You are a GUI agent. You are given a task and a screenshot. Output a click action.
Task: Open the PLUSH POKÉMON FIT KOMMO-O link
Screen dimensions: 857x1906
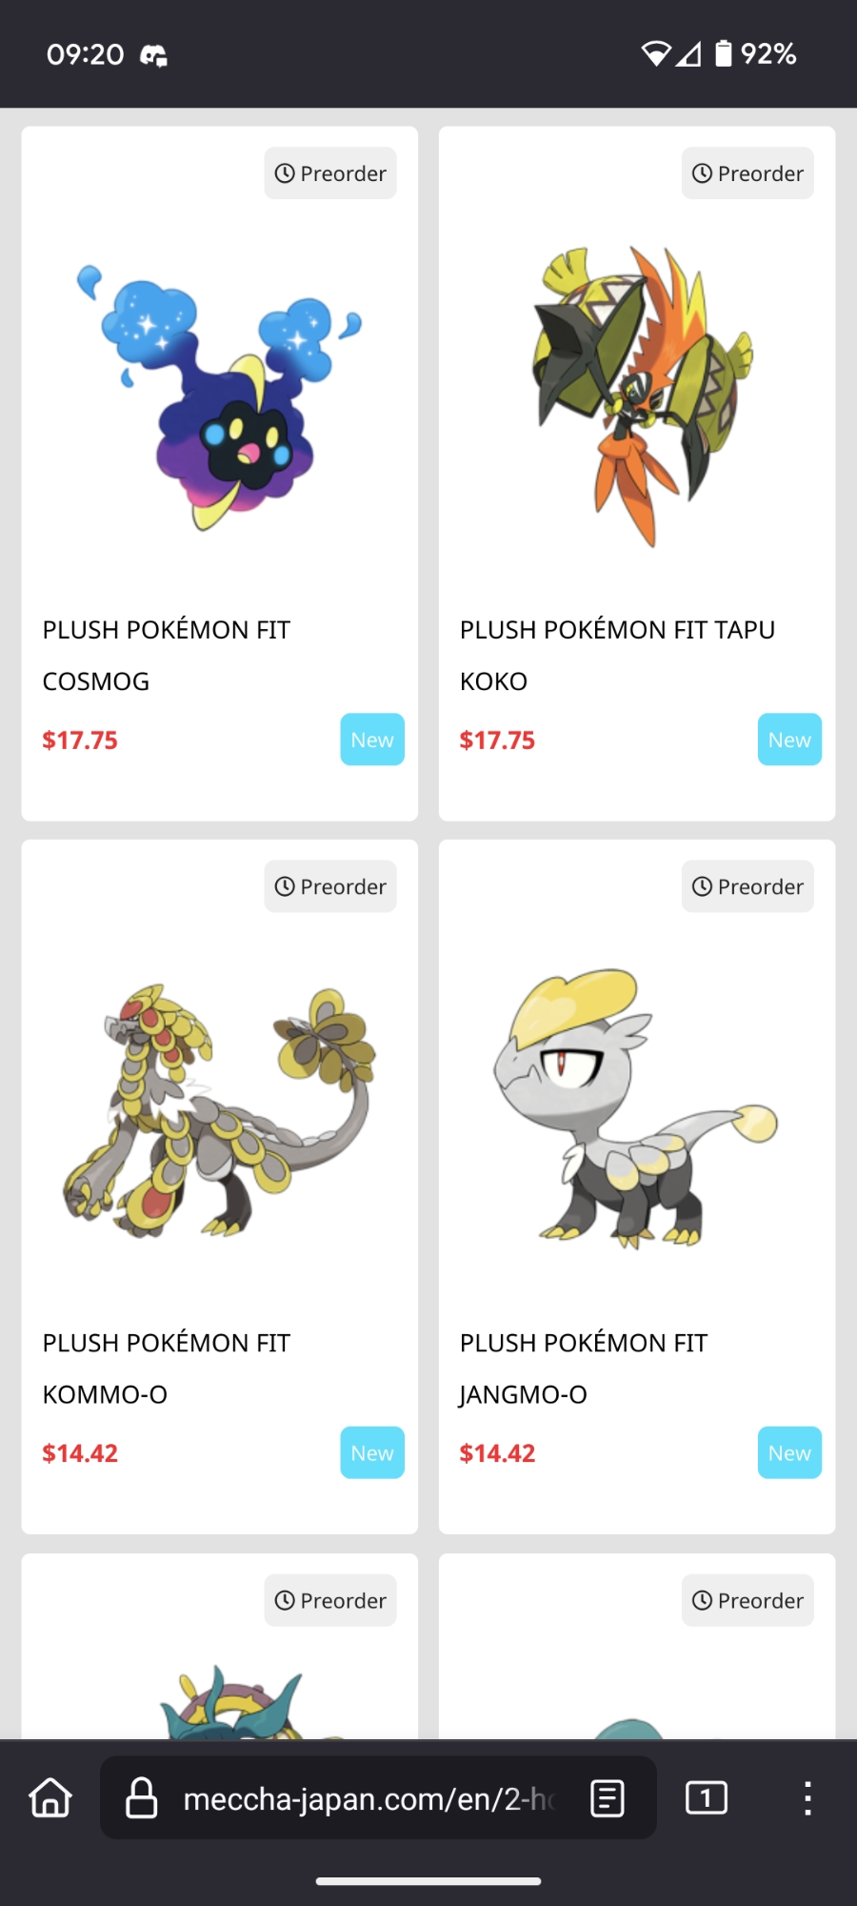pyautogui.click(x=167, y=1369)
